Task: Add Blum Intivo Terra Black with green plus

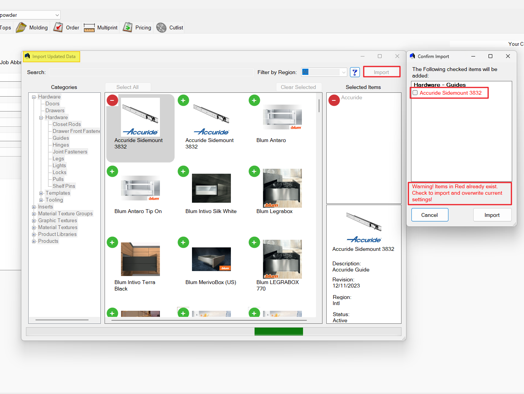Action: tap(112, 242)
